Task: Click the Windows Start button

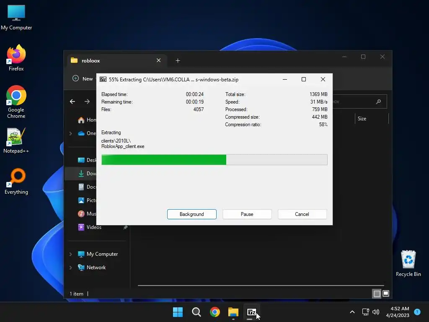Action: 178,312
